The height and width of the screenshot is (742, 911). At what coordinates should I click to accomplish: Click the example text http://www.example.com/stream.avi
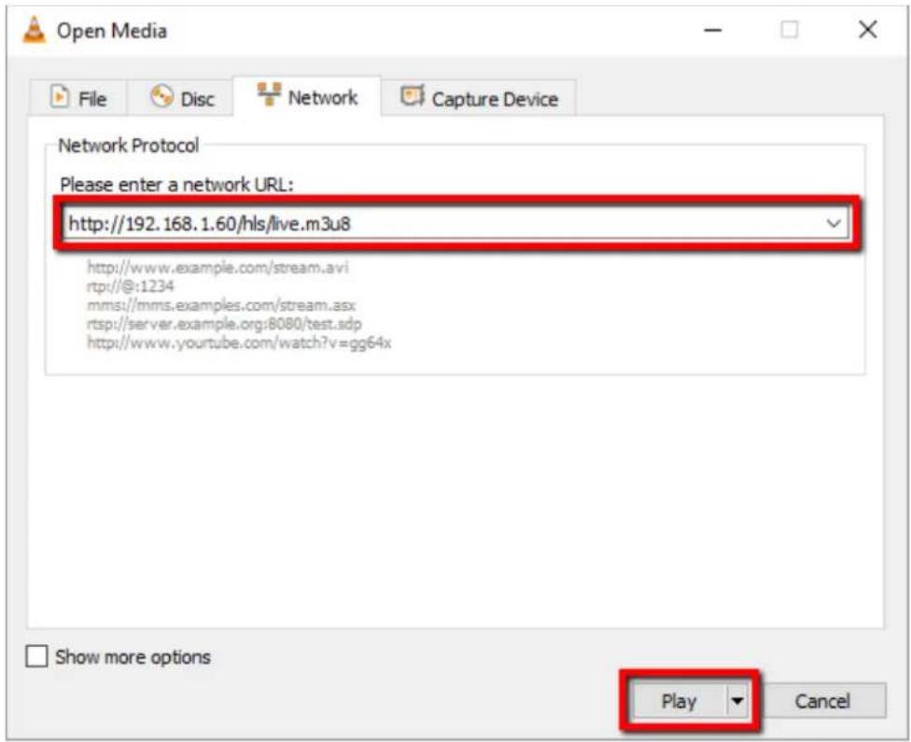click(217, 267)
